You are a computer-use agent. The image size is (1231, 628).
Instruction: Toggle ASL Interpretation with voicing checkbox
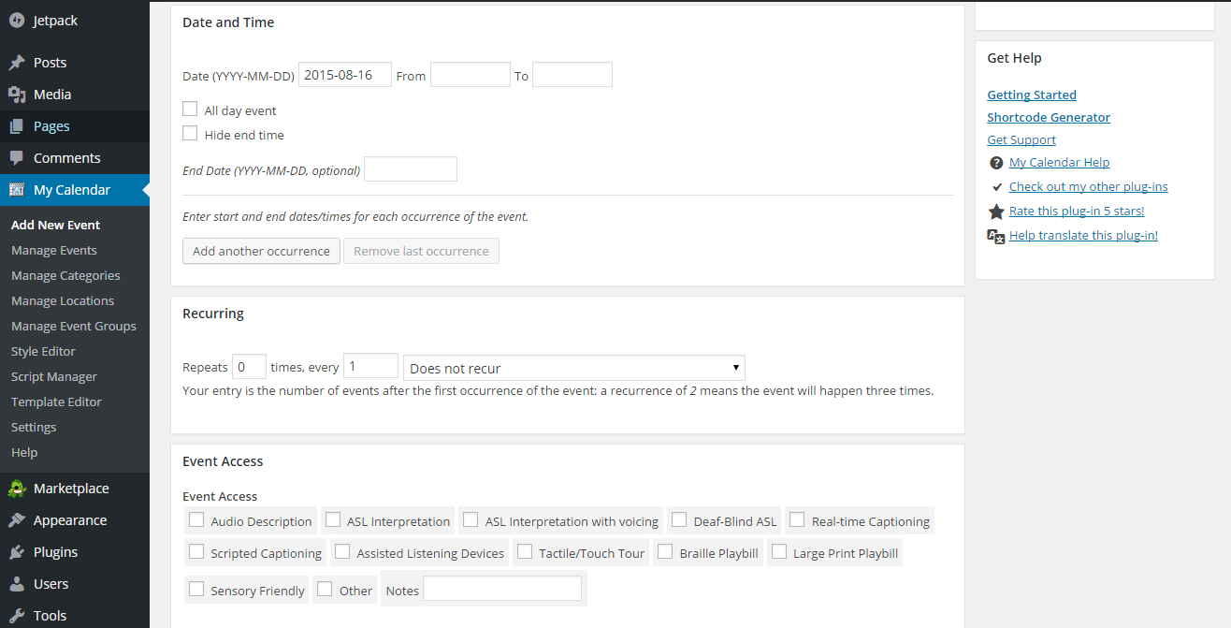tap(471, 520)
